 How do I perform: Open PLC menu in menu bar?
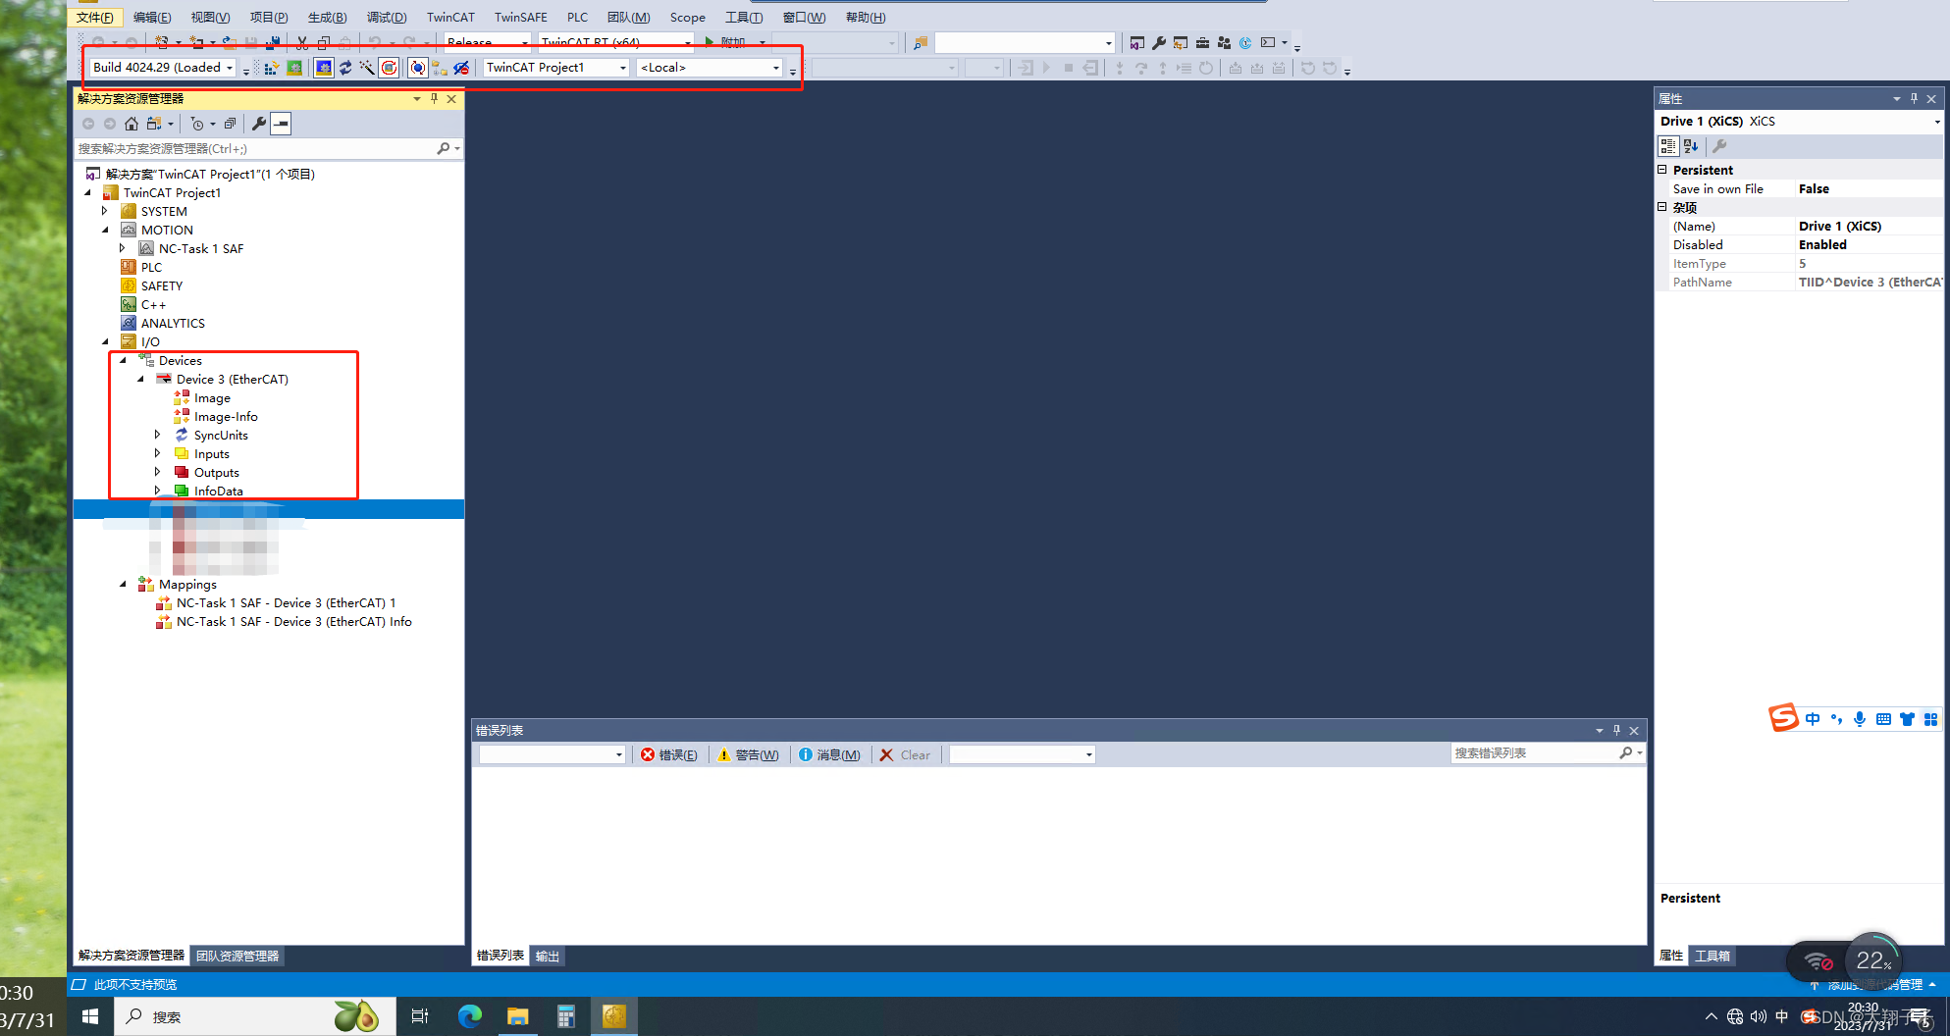pos(577,17)
